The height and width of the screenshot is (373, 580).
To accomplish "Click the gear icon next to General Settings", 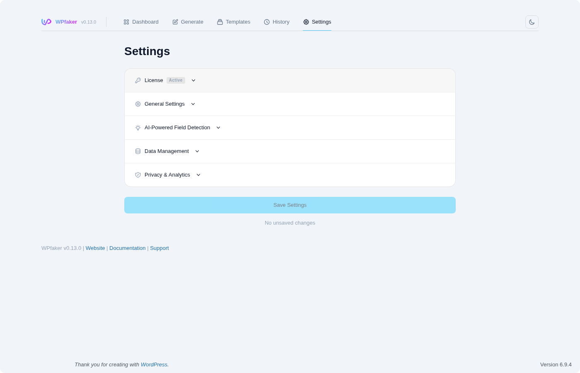I will (x=138, y=104).
